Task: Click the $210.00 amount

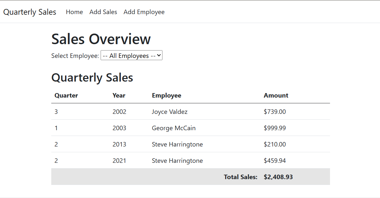Action: point(275,144)
